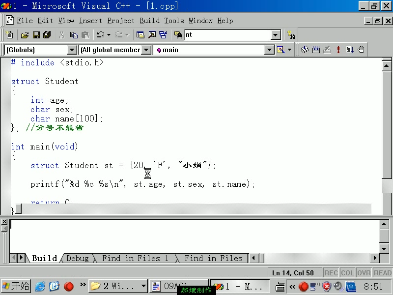Copy the selection with Copy icon
The height and width of the screenshot is (295, 393).
point(74,35)
